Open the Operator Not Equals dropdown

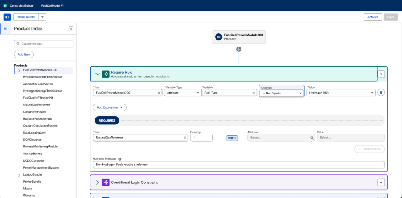(x=281, y=93)
